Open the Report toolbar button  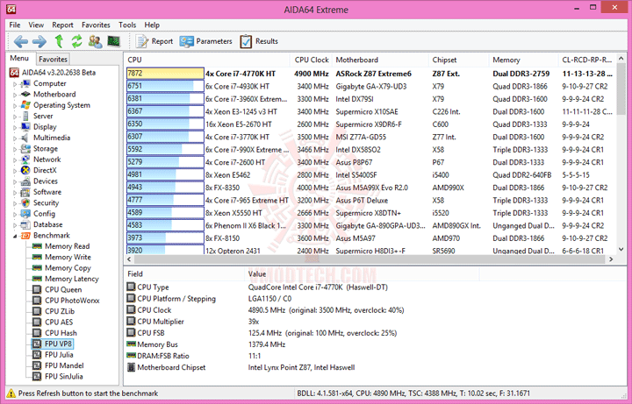(154, 41)
